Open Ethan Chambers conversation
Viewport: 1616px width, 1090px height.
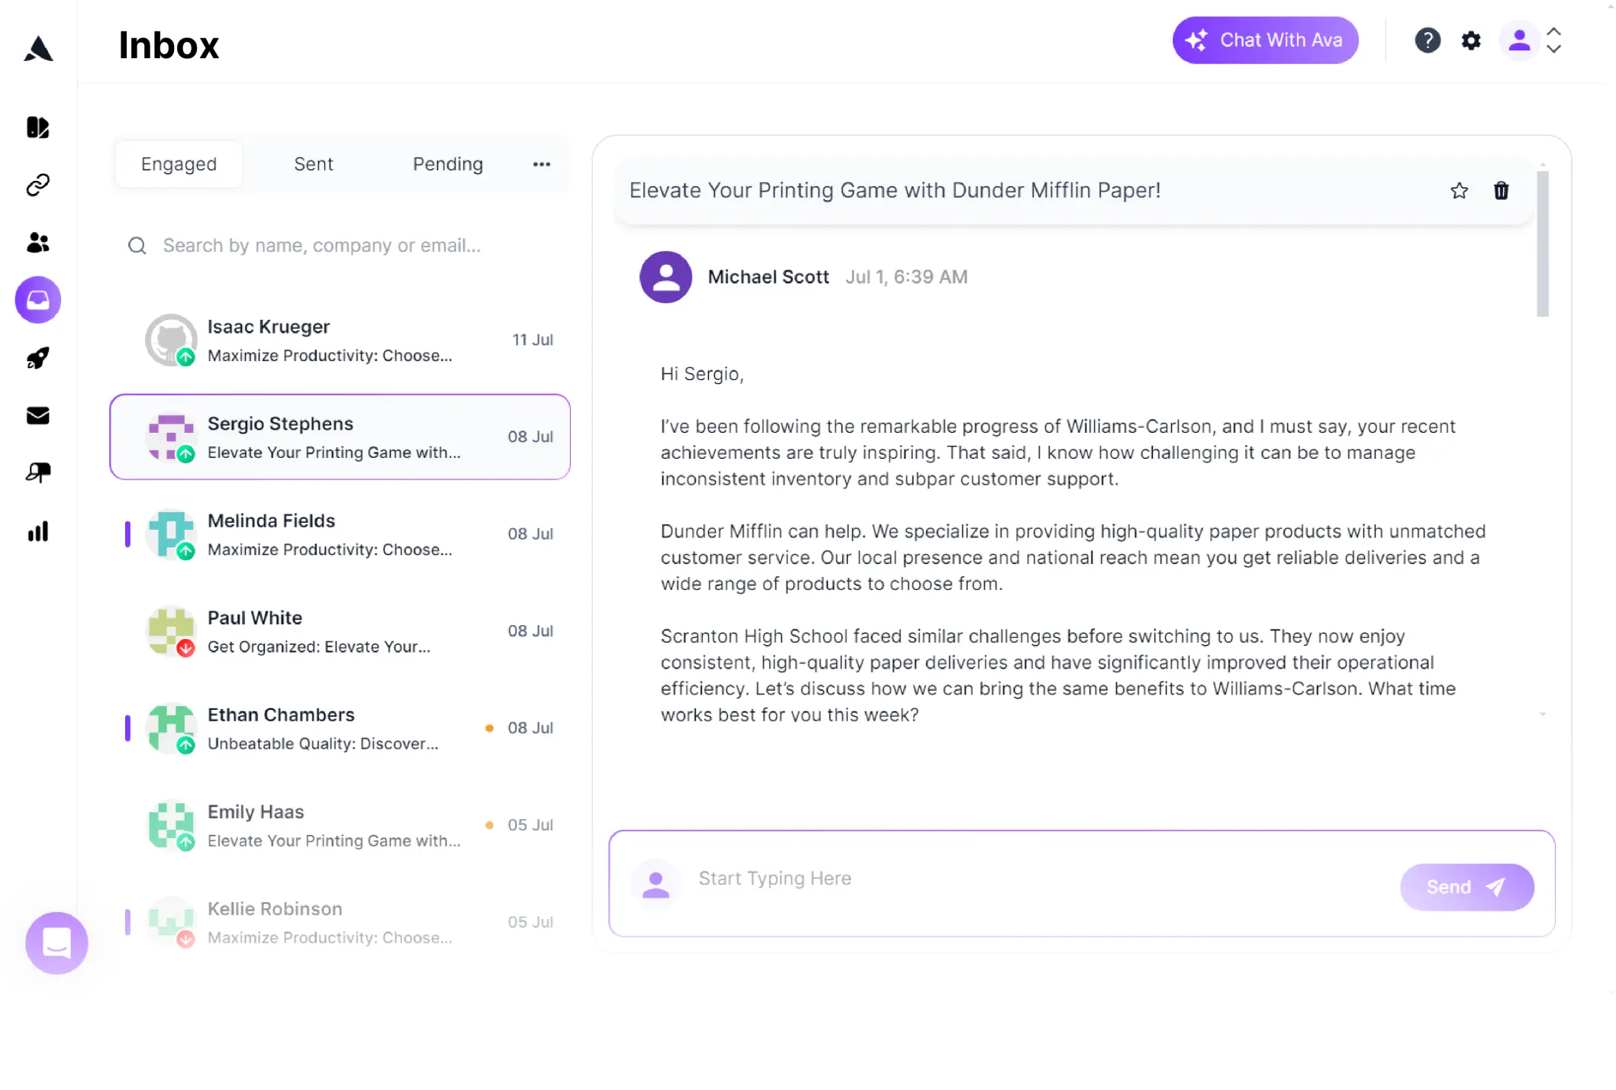(340, 727)
